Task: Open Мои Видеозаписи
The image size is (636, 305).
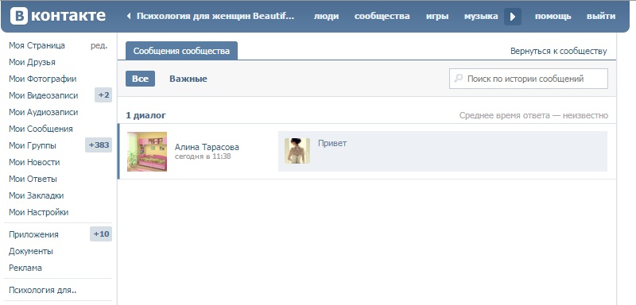Action: 44,95
